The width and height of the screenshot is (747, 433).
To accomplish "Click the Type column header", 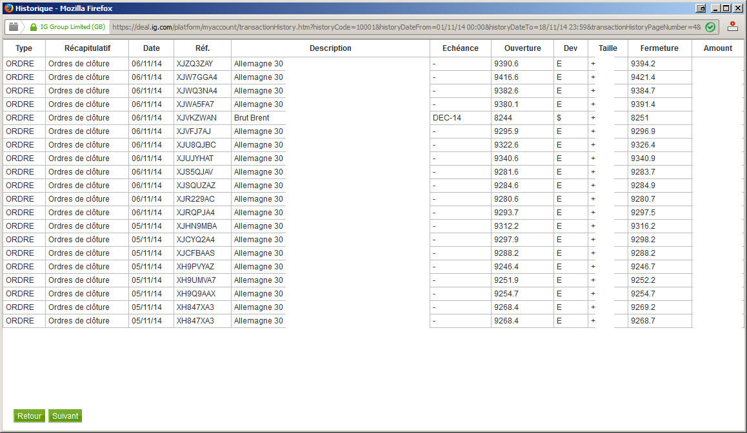I will [x=24, y=48].
